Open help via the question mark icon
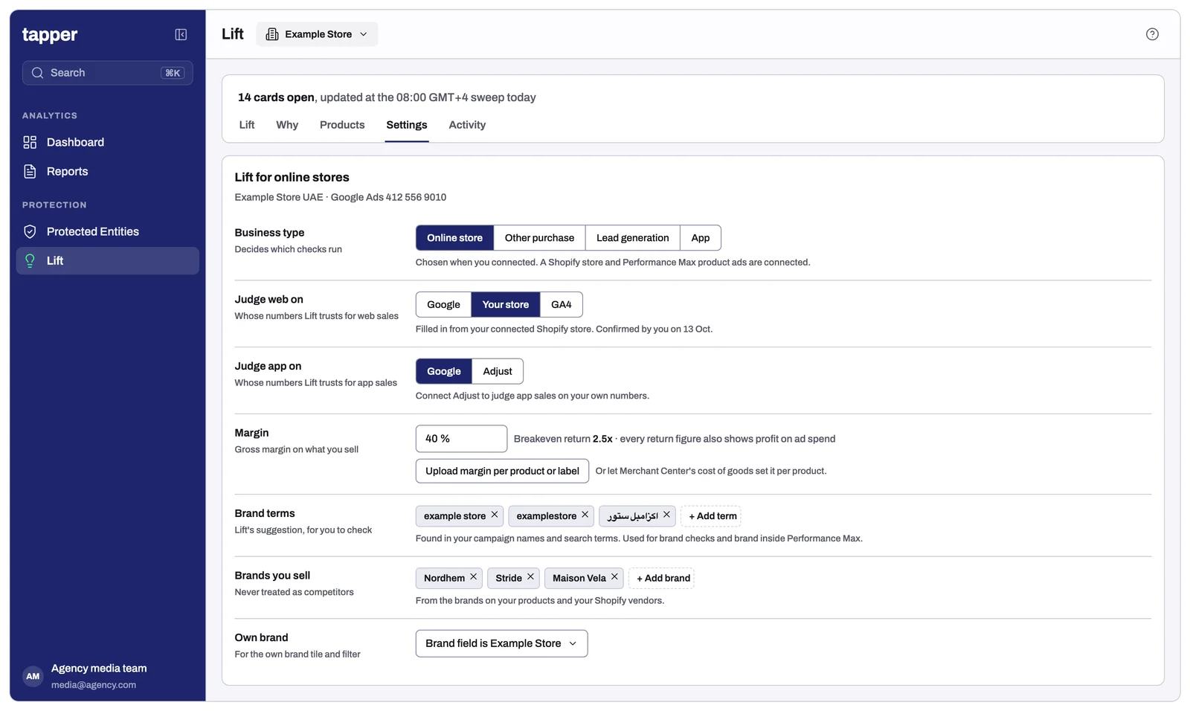1190x711 pixels. [x=1152, y=34]
